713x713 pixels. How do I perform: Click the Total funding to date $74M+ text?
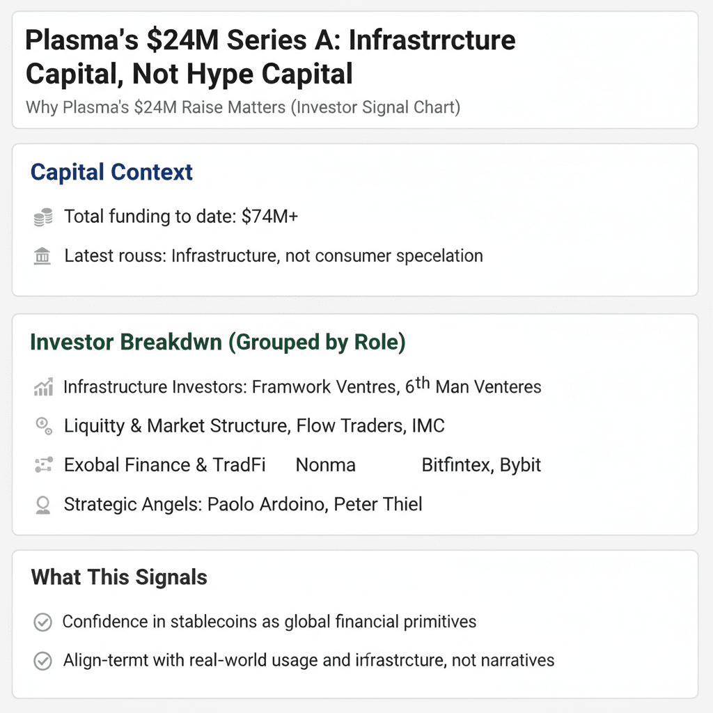(x=181, y=217)
